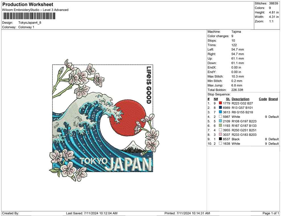Click the white swatch for stitch 5987
Viewport: 281px width, 216px height.
click(x=221, y=117)
